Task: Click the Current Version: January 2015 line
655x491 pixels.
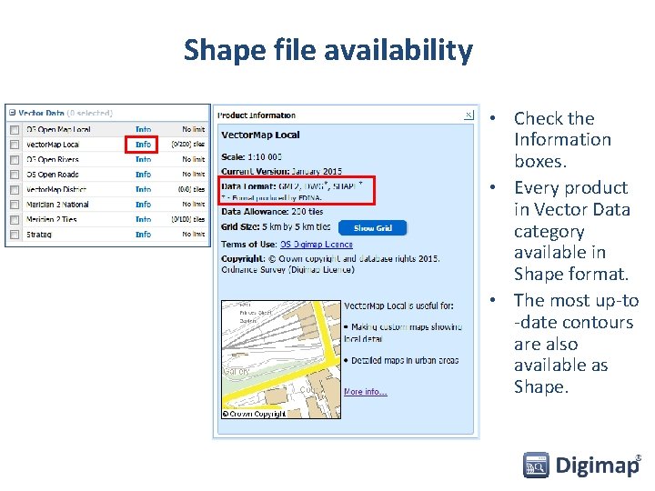Action: click(x=281, y=171)
